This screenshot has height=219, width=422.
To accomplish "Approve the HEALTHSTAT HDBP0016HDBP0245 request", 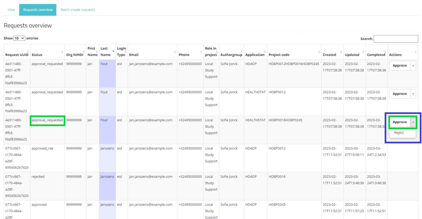I will pyautogui.click(x=399, y=122).
